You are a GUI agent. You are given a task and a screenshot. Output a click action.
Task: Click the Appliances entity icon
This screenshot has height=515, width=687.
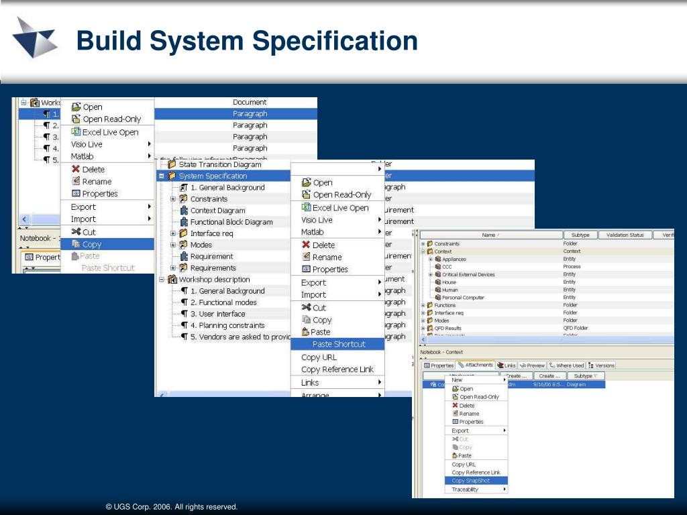click(438, 259)
